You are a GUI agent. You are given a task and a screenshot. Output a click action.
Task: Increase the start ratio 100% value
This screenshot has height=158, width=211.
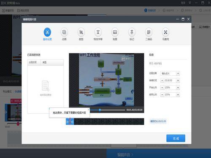[178, 88]
